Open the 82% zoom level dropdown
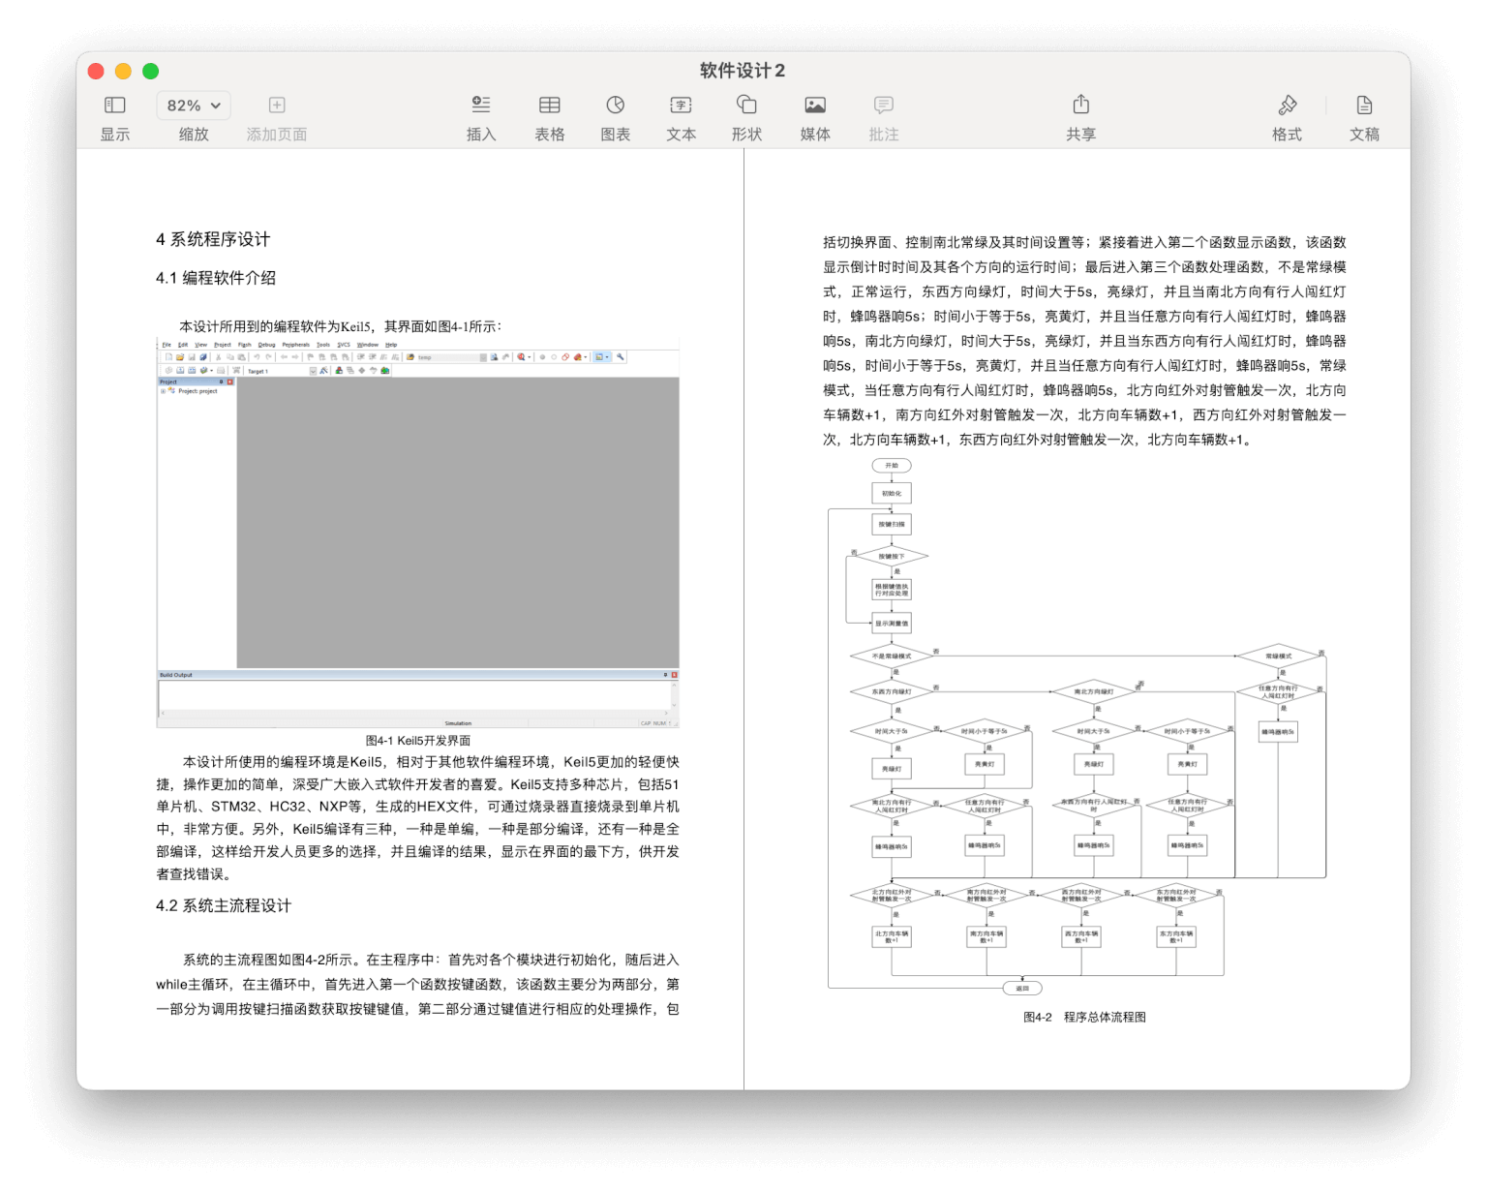 click(193, 105)
